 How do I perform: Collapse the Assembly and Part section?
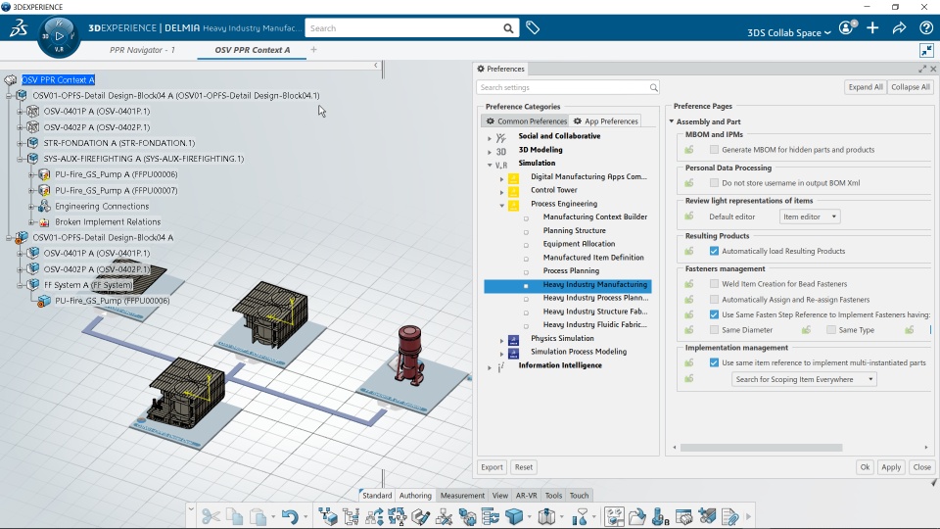(672, 121)
